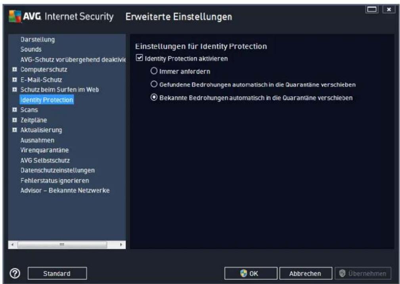
Task: Expand the E-Mail-Schutz tree node
Action: pos(15,80)
